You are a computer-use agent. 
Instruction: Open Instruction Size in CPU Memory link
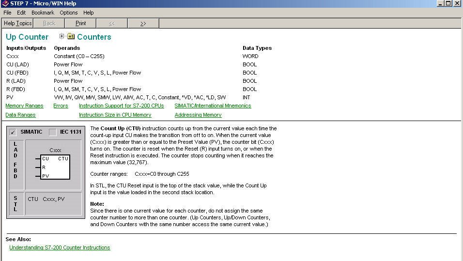click(115, 115)
